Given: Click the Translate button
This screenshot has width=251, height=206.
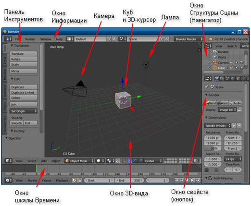Looking at the screenshot, I should click(24, 54).
